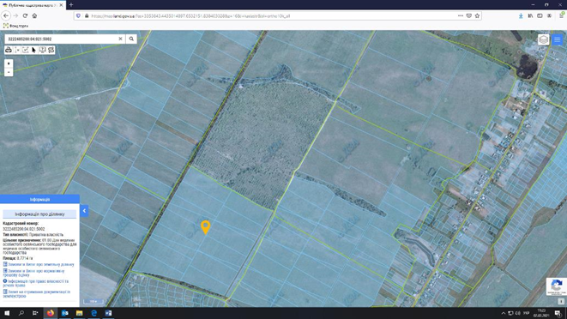
Task: Open Firefox downloads panel
Action: pyautogui.click(x=521, y=16)
